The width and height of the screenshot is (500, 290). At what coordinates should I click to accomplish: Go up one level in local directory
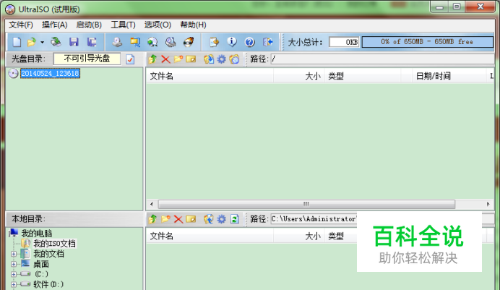tap(152, 219)
